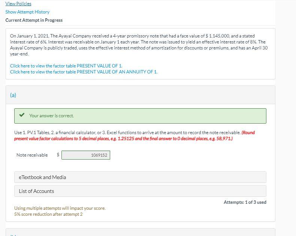Viewport: 296px width, 236px height.
Task: Click 'Using multiple attempts will impact your score.'
Action: tap(60, 208)
